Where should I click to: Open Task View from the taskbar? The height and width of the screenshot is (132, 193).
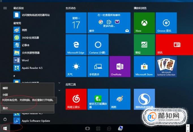[87, 129]
